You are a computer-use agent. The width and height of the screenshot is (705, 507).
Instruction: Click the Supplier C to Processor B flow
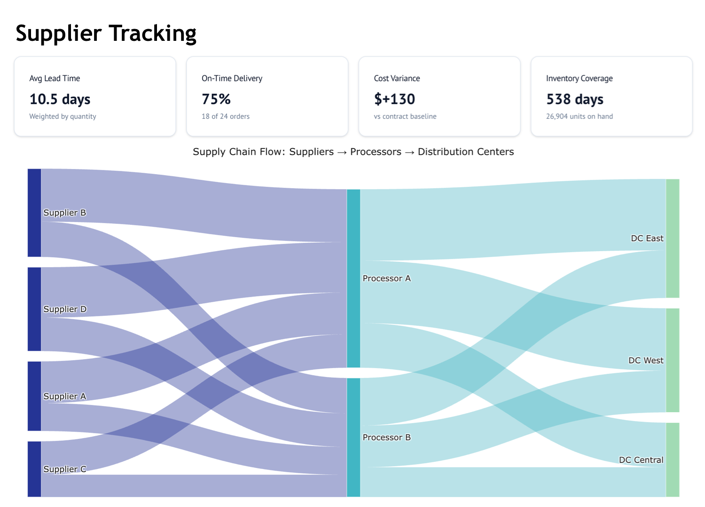(x=197, y=486)
